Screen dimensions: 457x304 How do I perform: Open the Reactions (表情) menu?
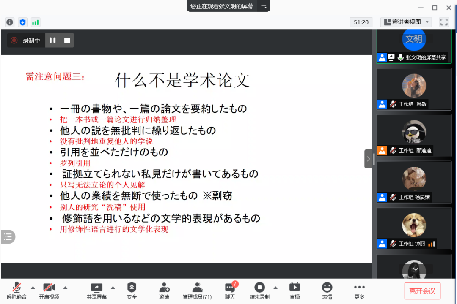(x=327, y=290)
